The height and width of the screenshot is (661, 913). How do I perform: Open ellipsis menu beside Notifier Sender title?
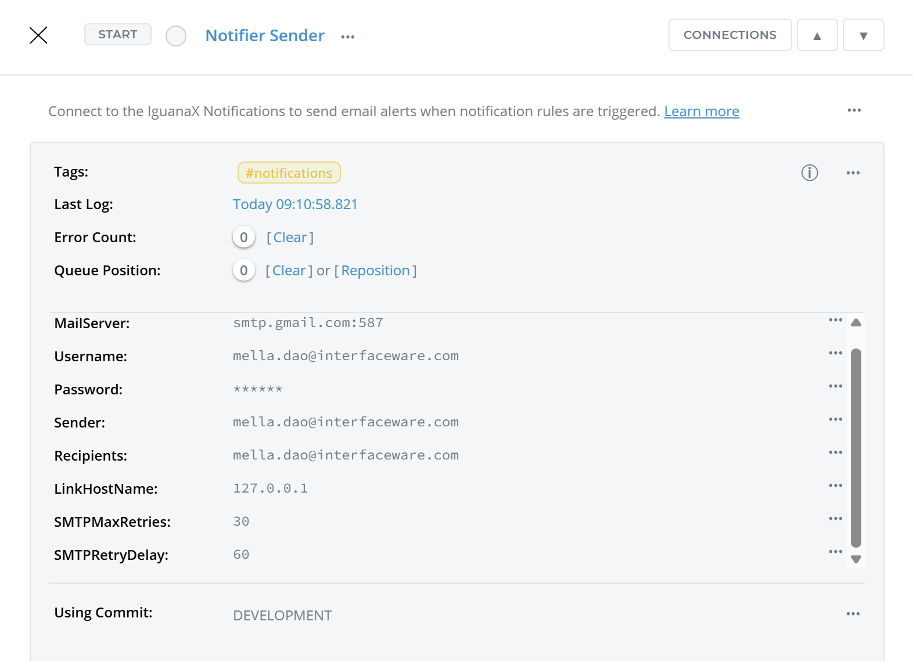(x=347, y=37)
